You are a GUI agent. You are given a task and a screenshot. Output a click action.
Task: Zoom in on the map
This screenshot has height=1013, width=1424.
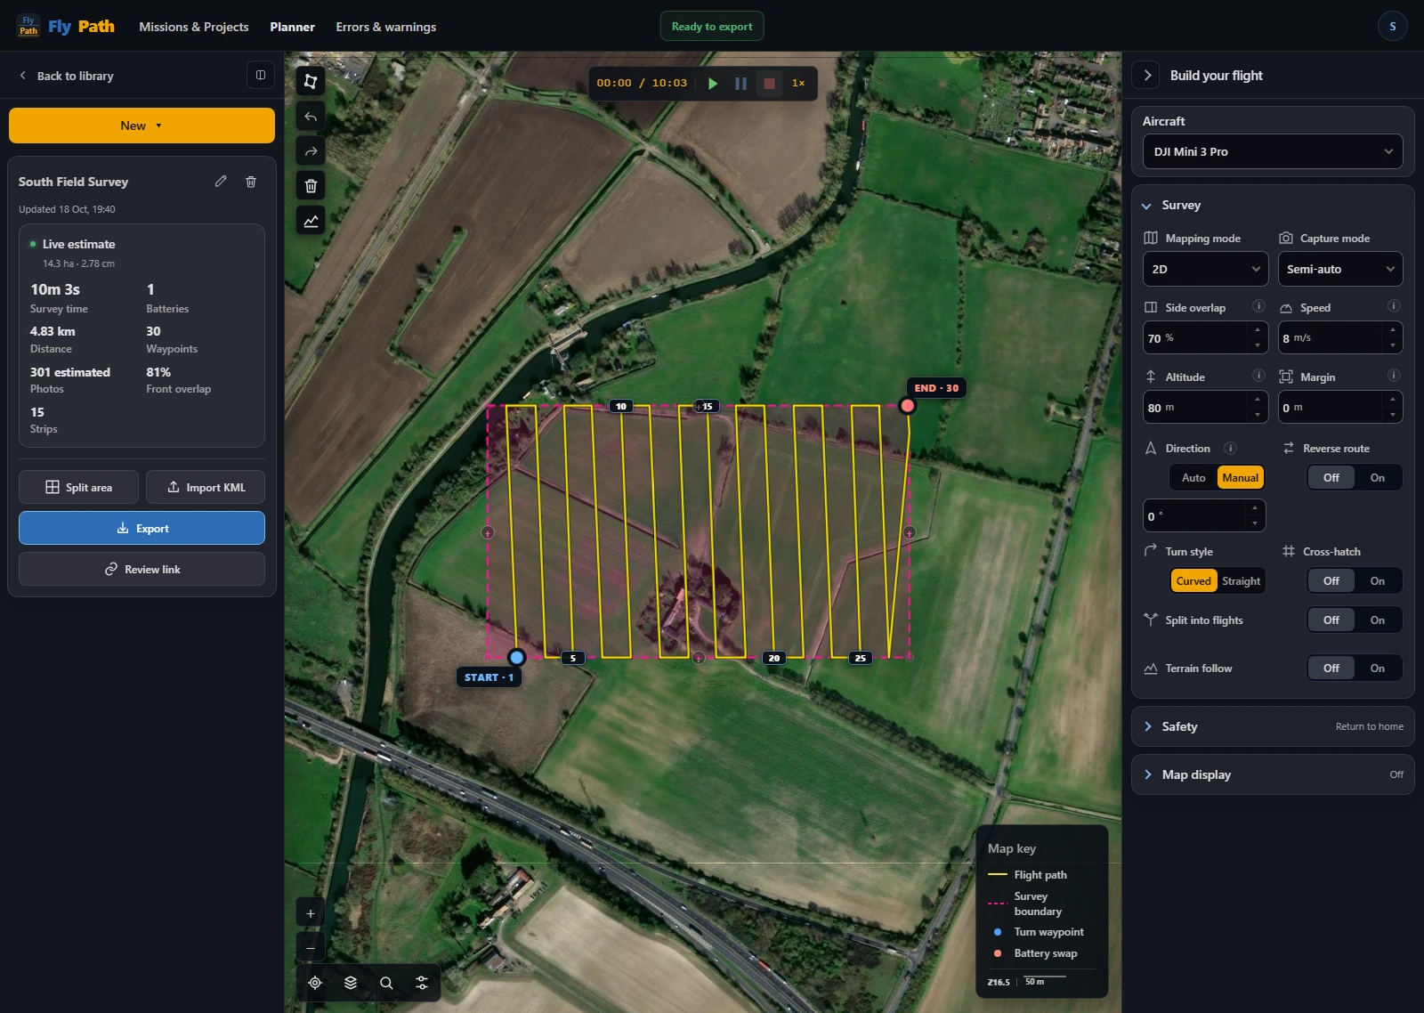[x=311, y=913]
